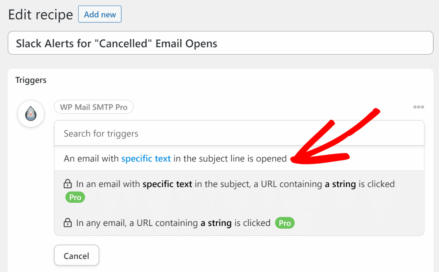Click bold 'a string' in the any-email trigger
Viewport: 439px width, 272px height.
tap(216, 223)
